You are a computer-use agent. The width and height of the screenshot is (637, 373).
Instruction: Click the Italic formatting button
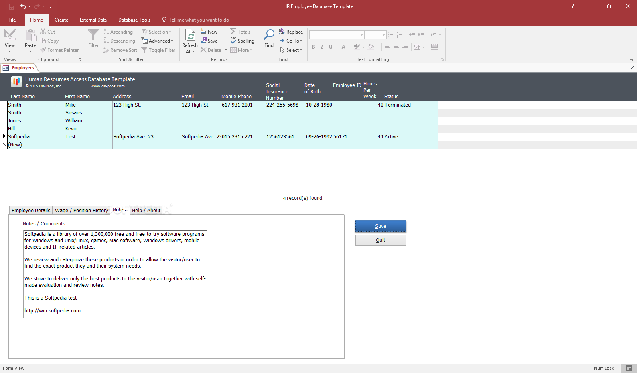tap(322, 47)
